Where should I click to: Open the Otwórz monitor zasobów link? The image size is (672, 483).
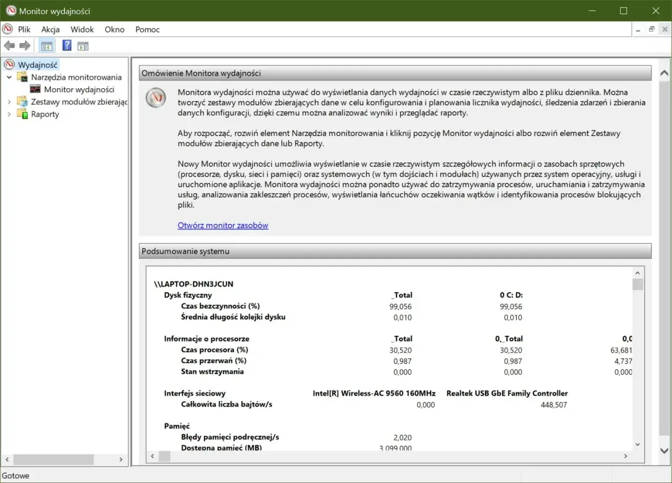223,225
